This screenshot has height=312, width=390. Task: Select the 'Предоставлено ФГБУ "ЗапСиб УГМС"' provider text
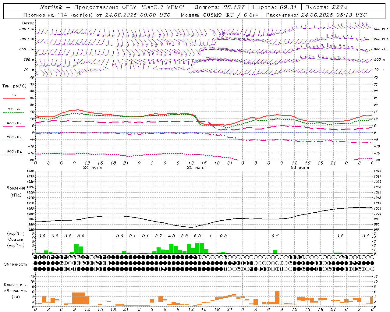130,7
